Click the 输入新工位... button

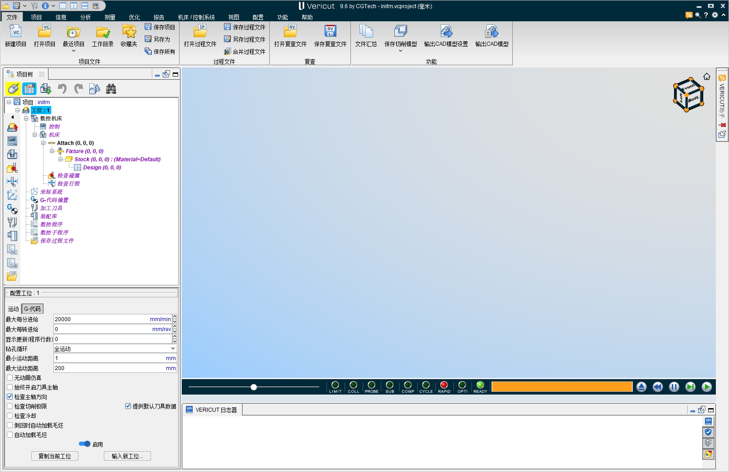click(x=127, y=456)
